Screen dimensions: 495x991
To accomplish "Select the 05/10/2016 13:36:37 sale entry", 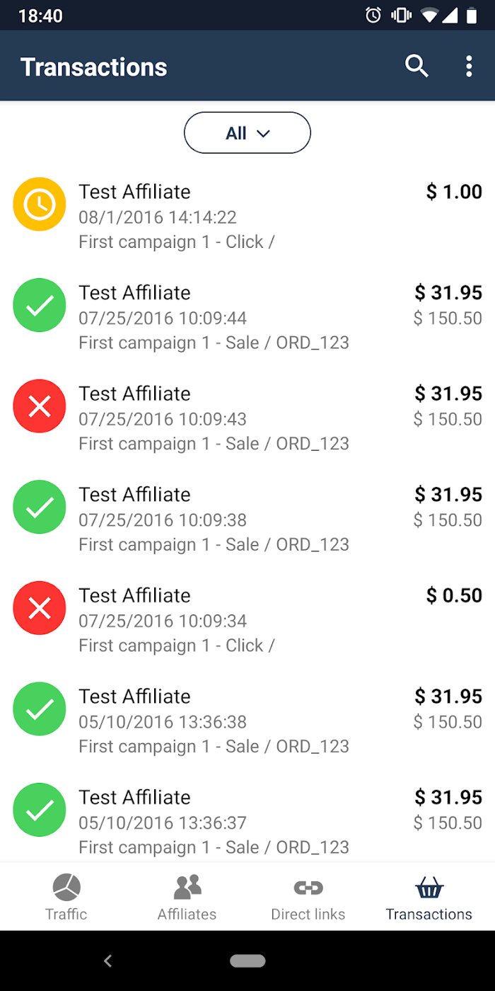I will coord(248,822).
